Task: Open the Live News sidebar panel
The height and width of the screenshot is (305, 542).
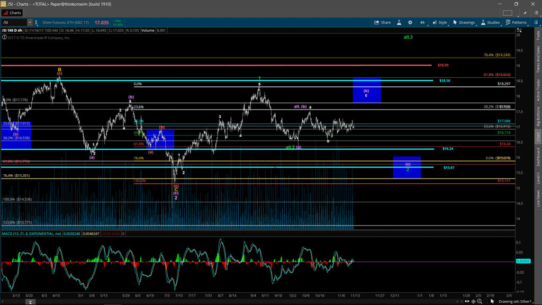Action: pos(538,198)
